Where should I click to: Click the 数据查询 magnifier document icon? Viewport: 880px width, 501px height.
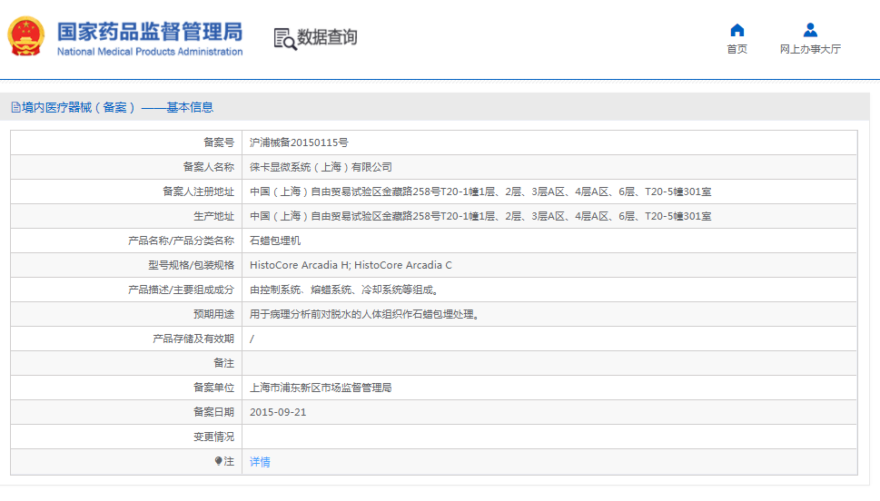tap(284, 38)
